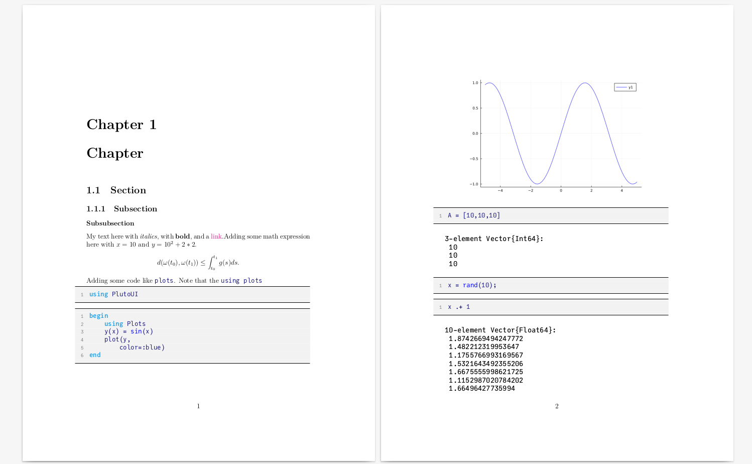This screenshot has width=752, height=464.
Task: Click '3-element Vector{Int64}:' output text
Action: point(494,239)
